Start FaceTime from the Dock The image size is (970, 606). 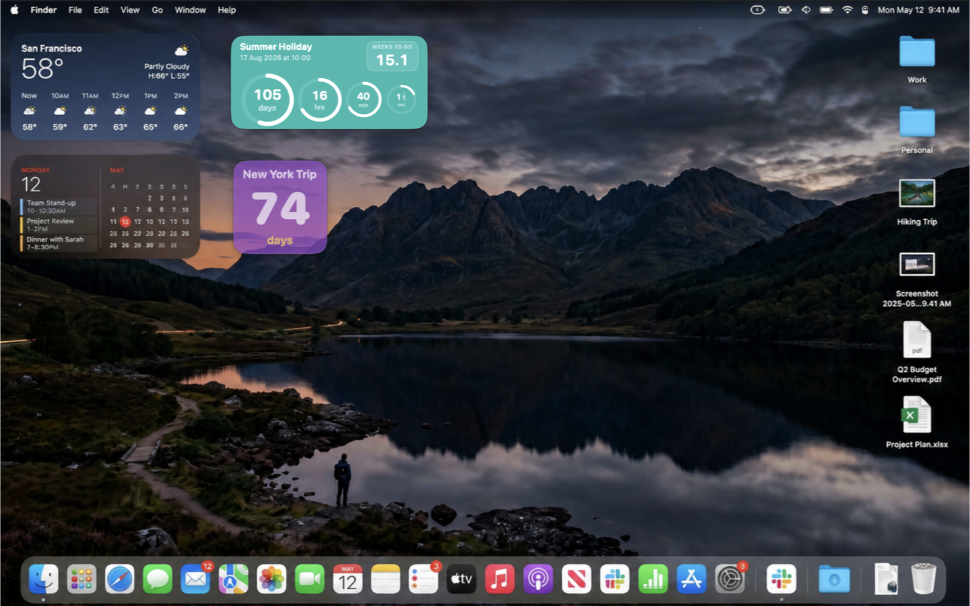click(x=310, y=578)
